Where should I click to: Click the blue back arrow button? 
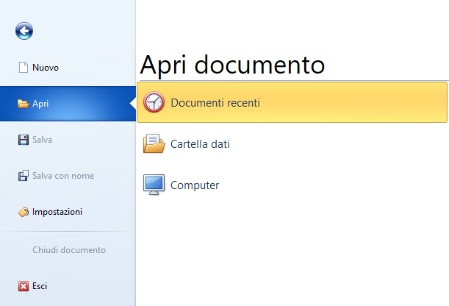tap(24, 31)
